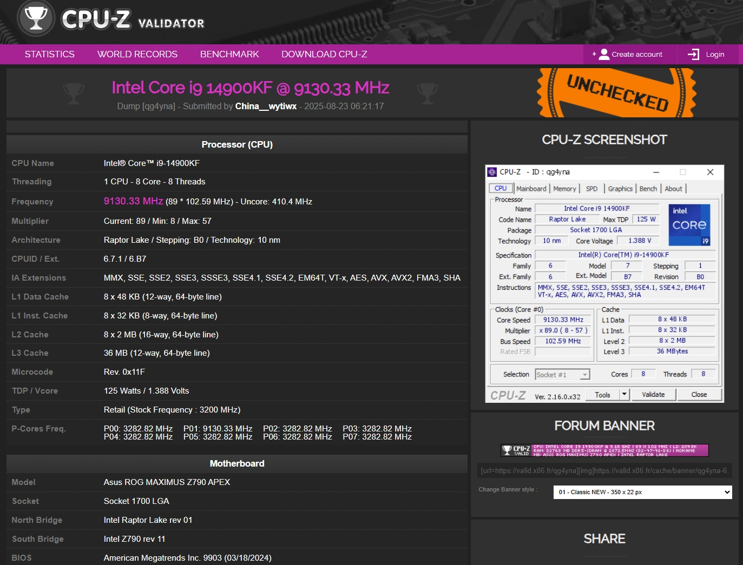Open submitter China__wytiwx profile link
Screen dimensions: 743x565
coord(266,106)
